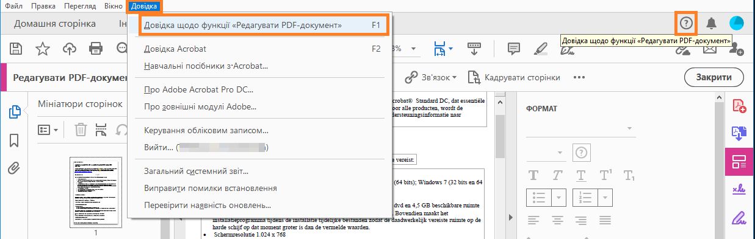
Task: Open the user account avatar
Action: click(737, 23)
